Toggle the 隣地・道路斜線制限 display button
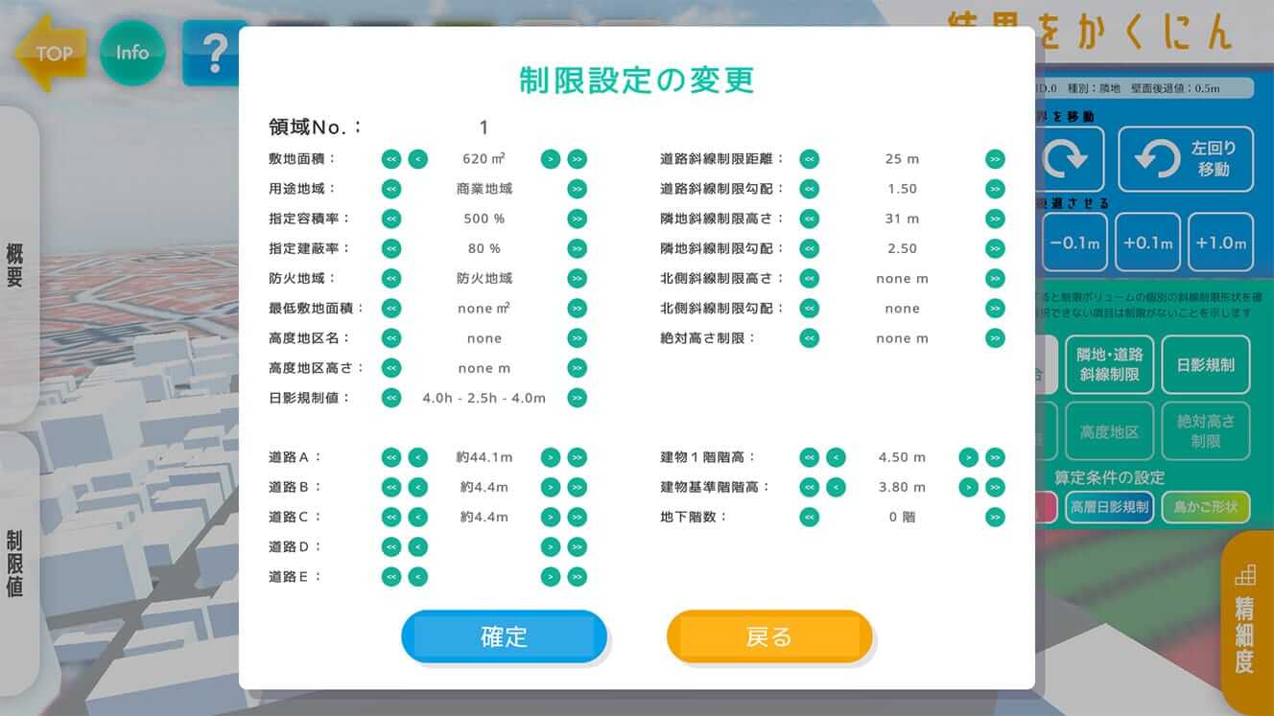This screenshot has height=716, width=1274. pos(1110,365)
